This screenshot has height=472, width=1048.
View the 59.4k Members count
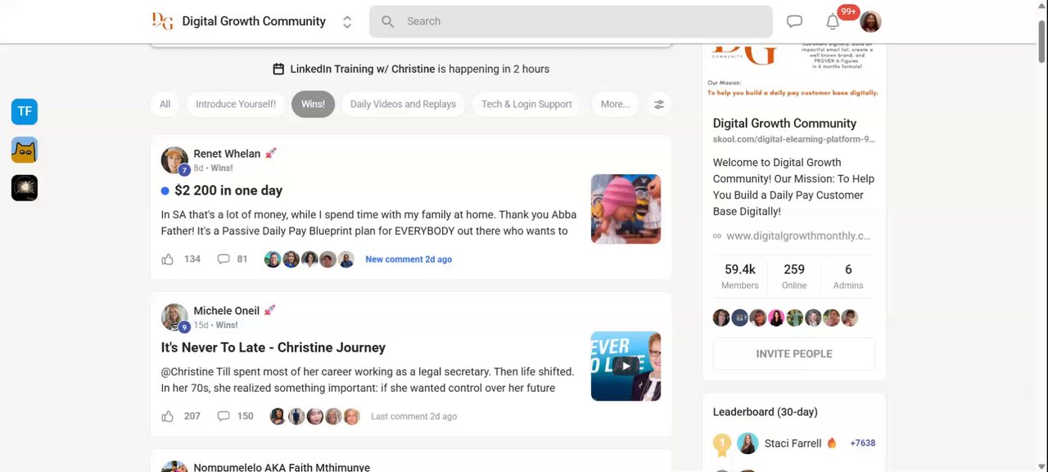(740, 276)
